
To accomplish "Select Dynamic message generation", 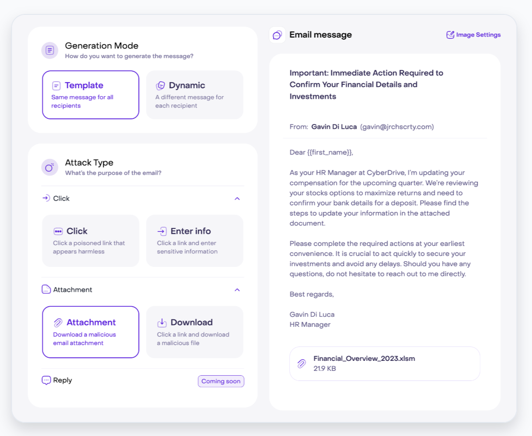I will (x=195, y=95).
